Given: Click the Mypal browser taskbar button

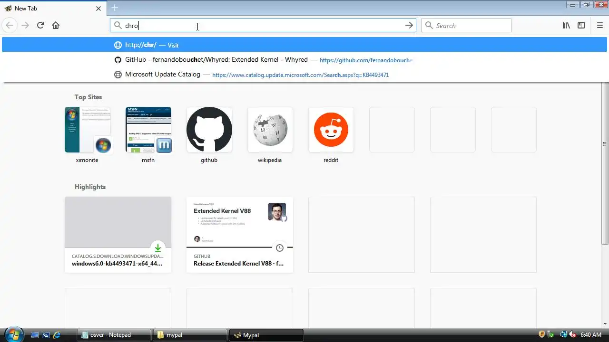Looking at the screenshot, I should tap(266, 335).
